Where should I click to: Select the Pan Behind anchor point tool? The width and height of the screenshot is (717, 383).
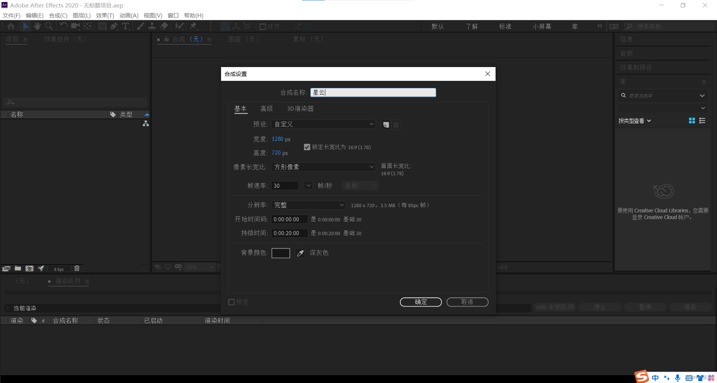point(87,26)
